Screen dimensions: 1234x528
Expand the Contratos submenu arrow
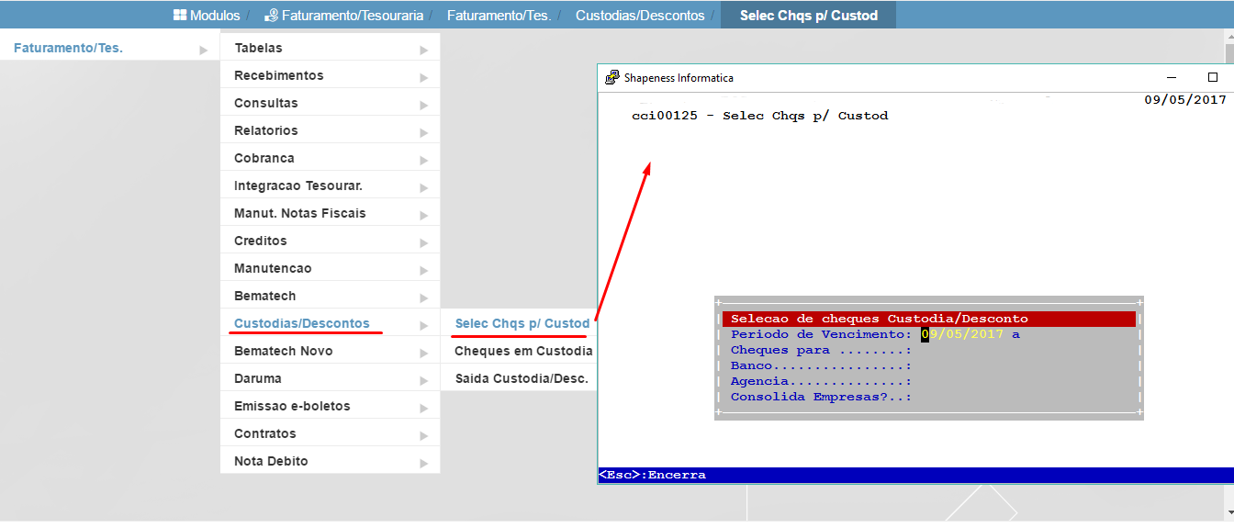(x=424, y=435)
